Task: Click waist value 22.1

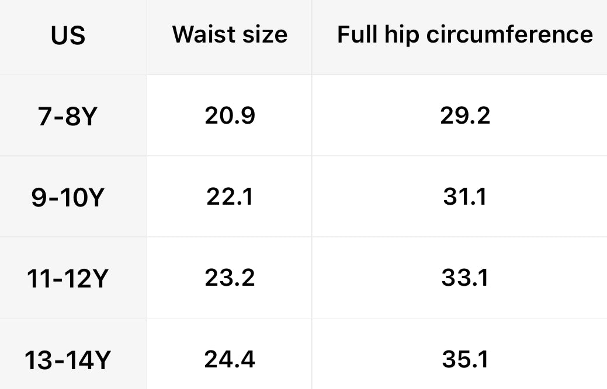Action: (230, 197)
